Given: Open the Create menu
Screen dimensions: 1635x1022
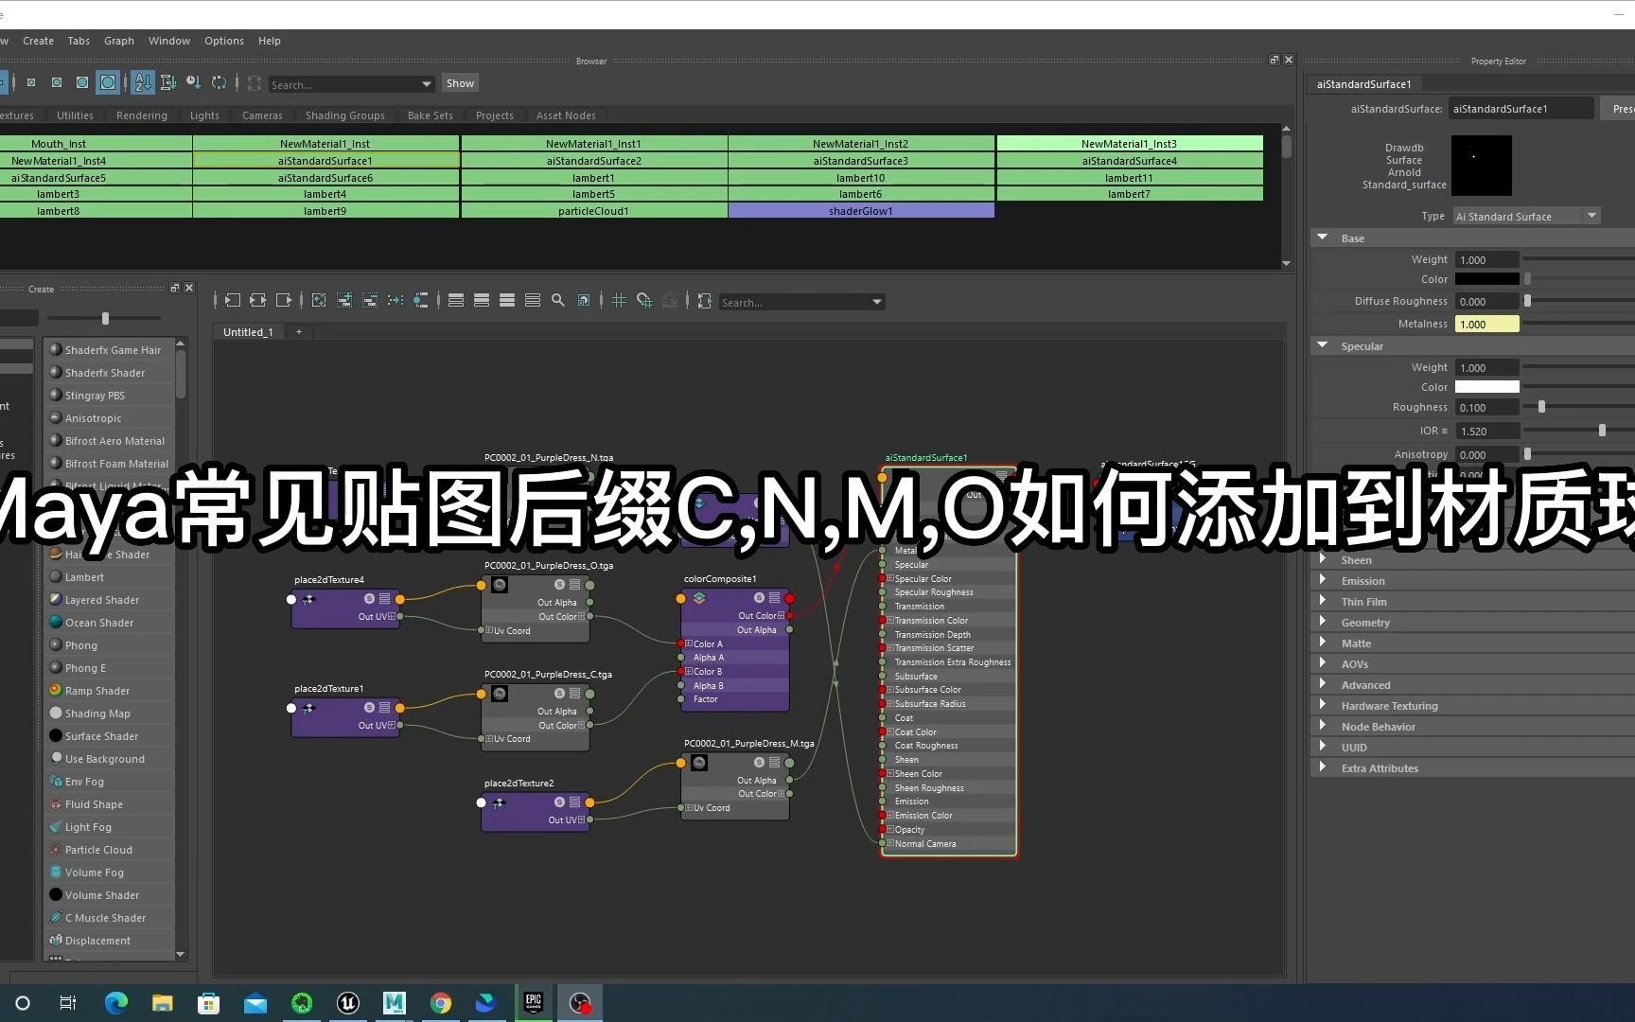Looking at the screenshot, I should [38, 41].
